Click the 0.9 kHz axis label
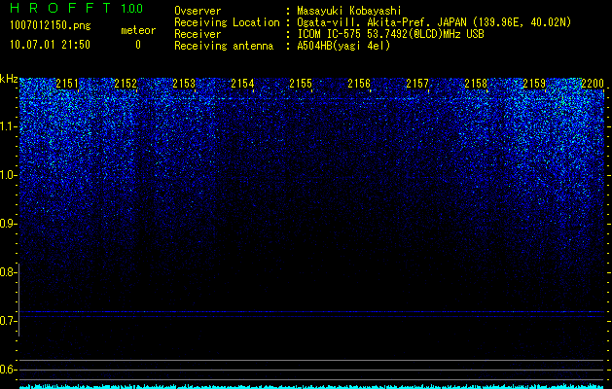The height and width of the screenshot is (389, 612). [x=7, y=224]
